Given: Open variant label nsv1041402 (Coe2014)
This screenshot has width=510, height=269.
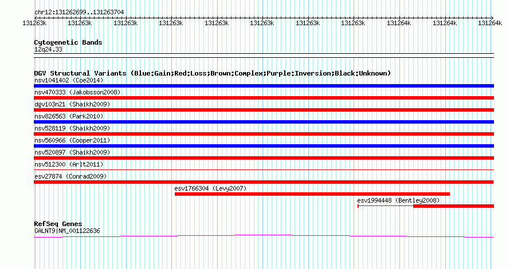Looking at the screenshot, I should 69,80.
